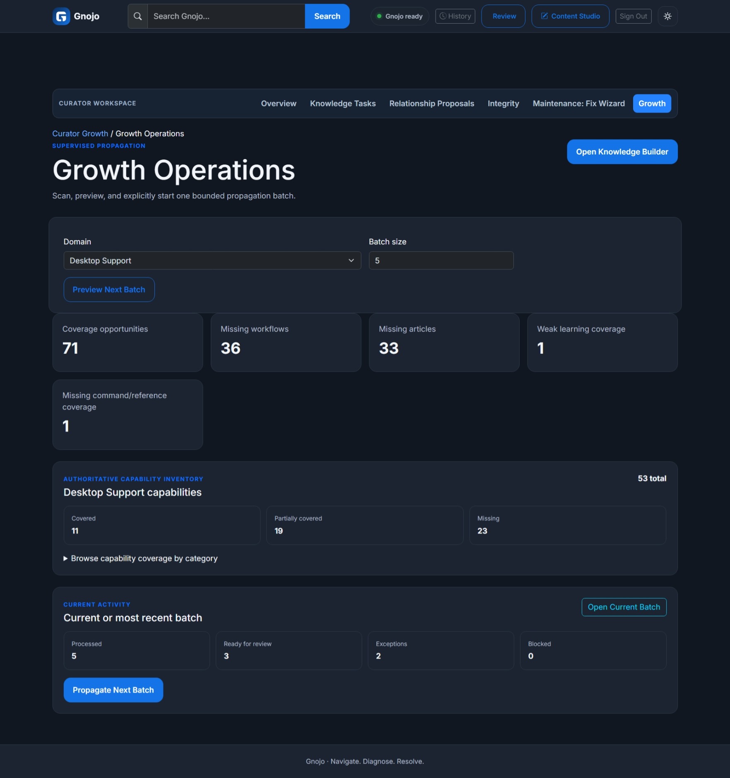Screen dimensions: 730x778
Task: Click the Processed 5 tile
Action: click(x=137, y=650)
